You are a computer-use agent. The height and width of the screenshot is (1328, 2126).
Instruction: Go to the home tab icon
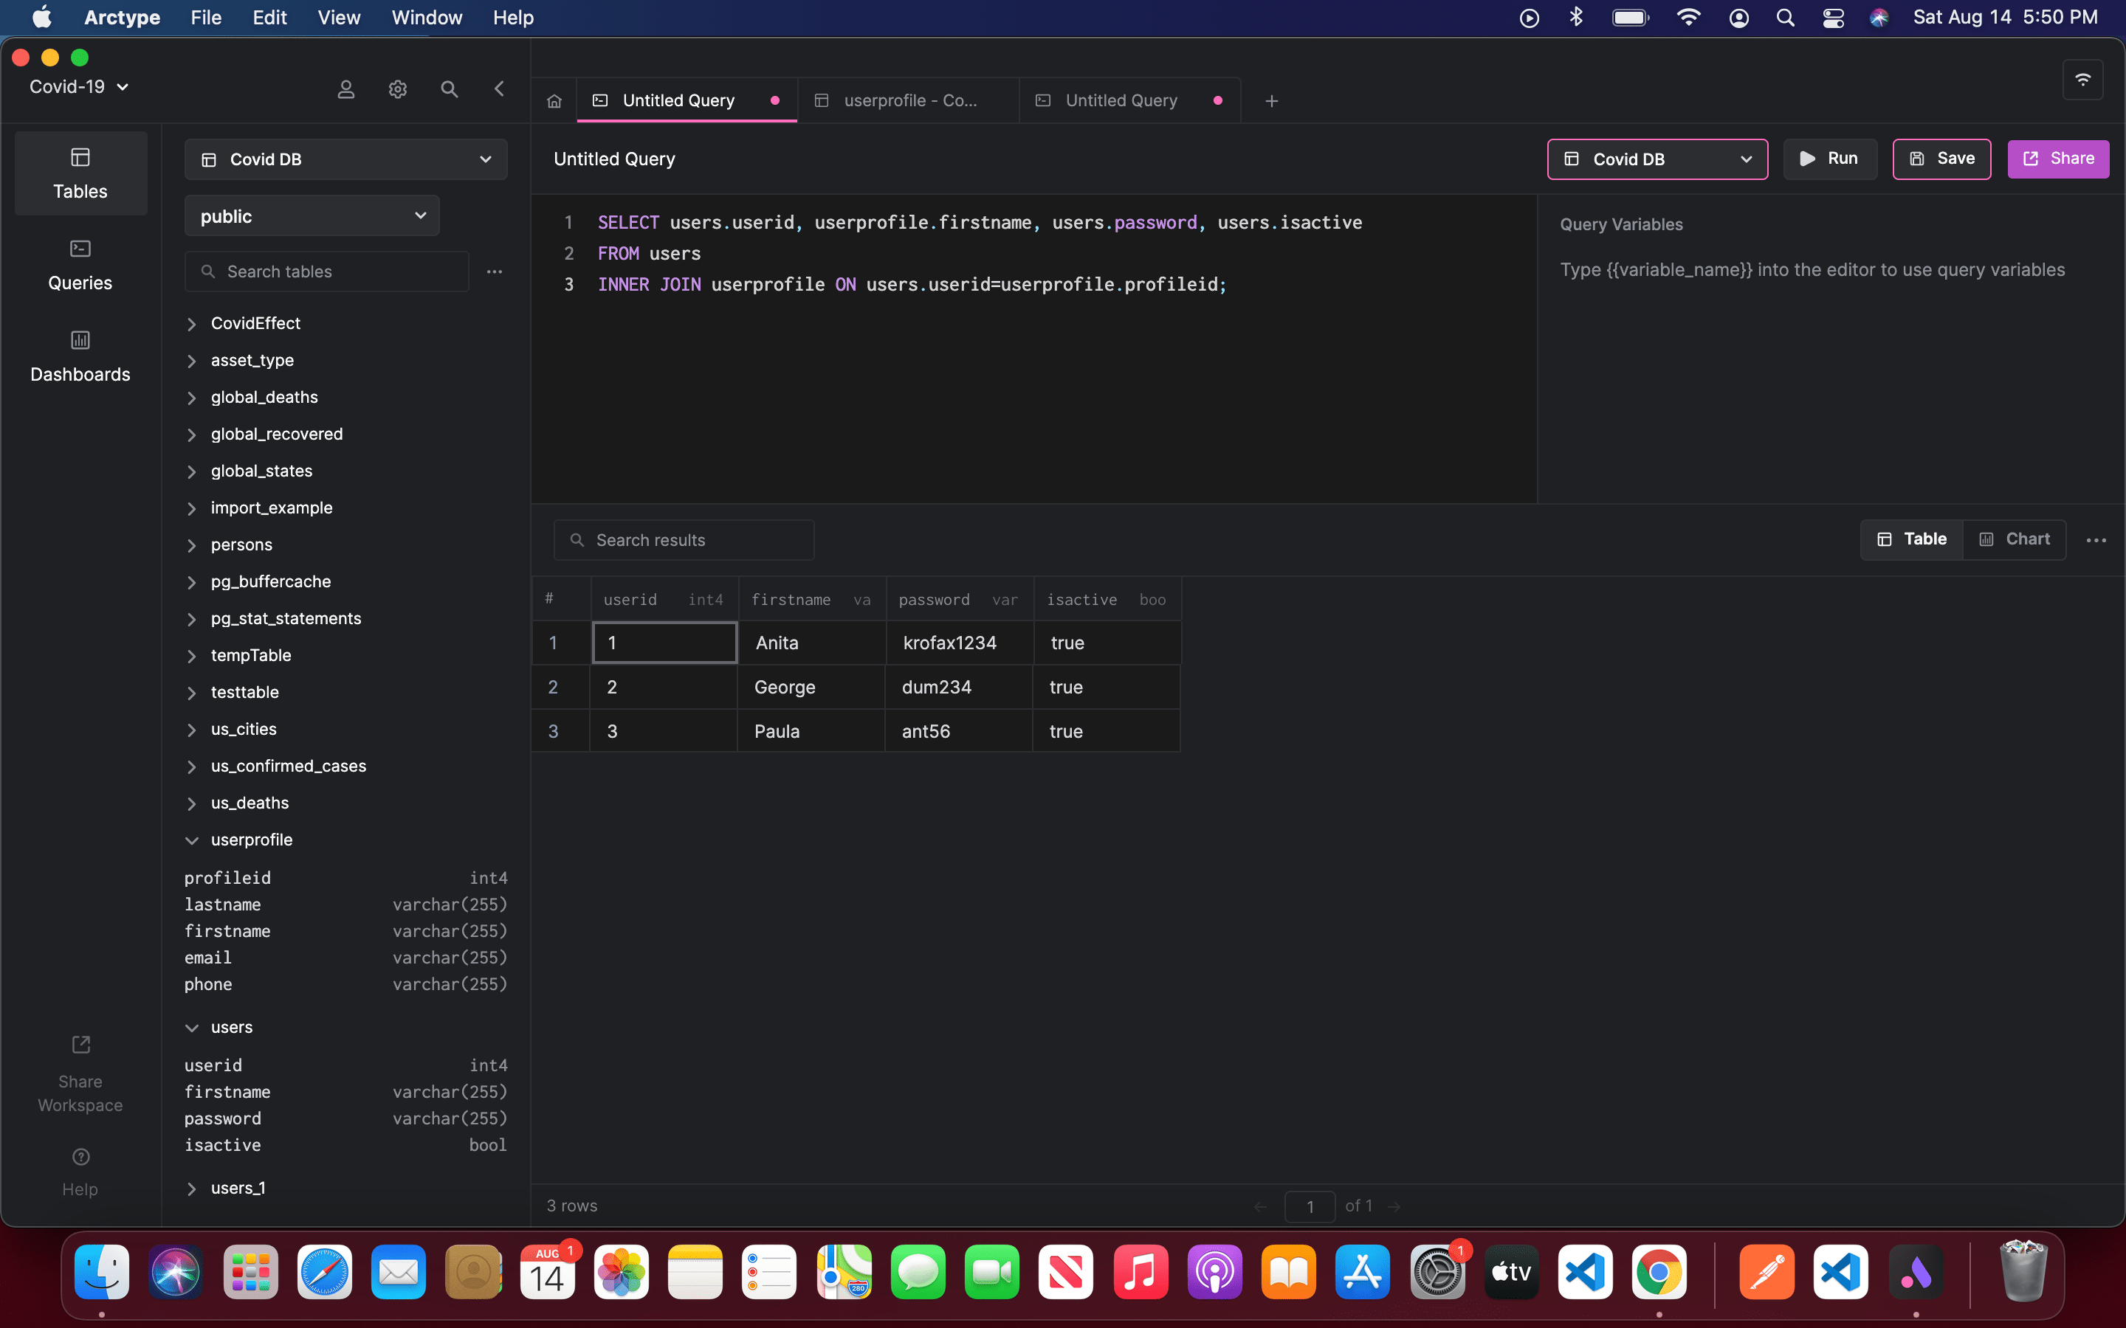554,101
